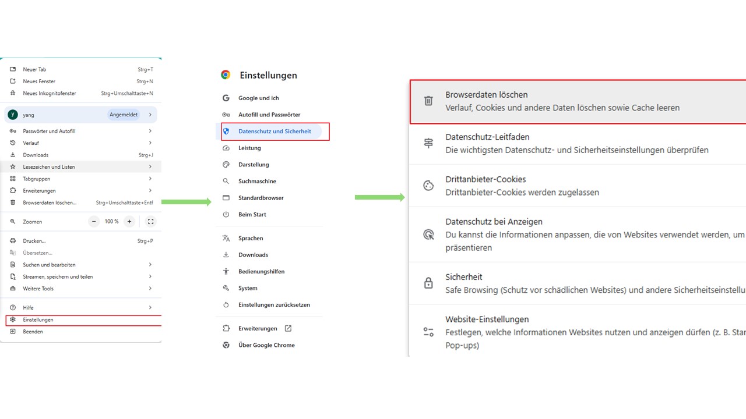The height and width of the screenshot is (419, 746).
Task: Open Einstellungen from the Chrome menu
Action: [x=38, y=320]
